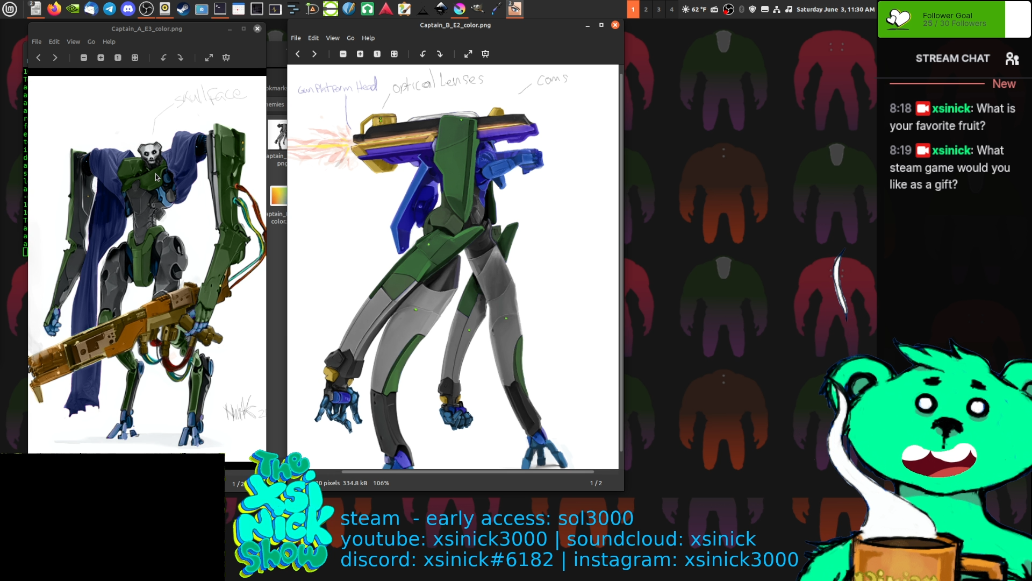Zoom out in Captain_B_E2_color.png viewer
The image size is (1032, 581).
[343, 54]
